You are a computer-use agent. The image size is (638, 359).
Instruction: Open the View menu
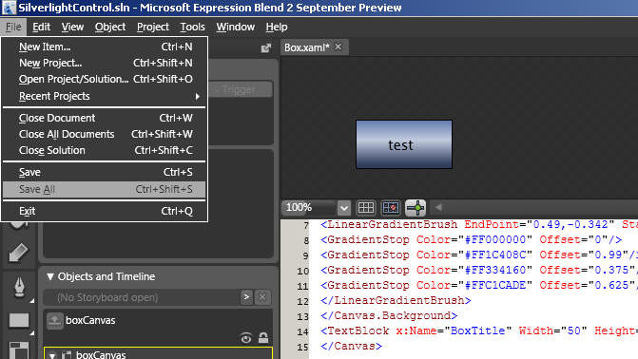point(72,27)
